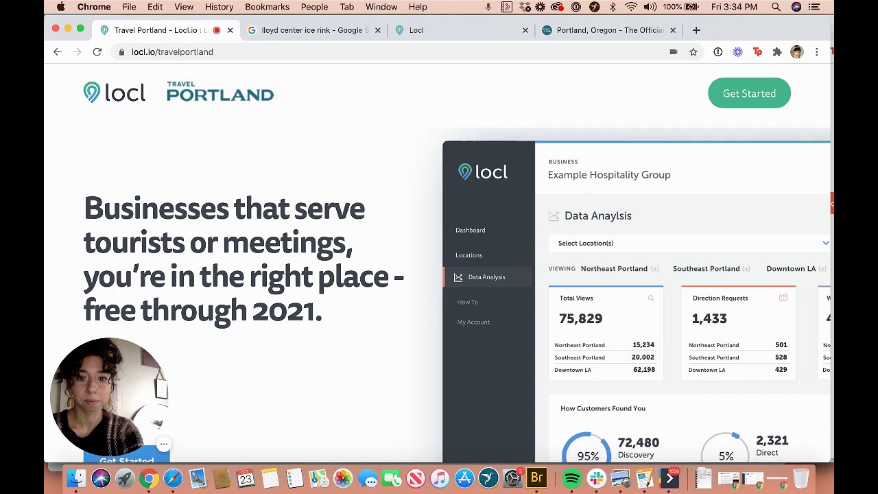Screen dimensions: 878x494
Task: Open the Chrome profile avatar
Action: 796,52
